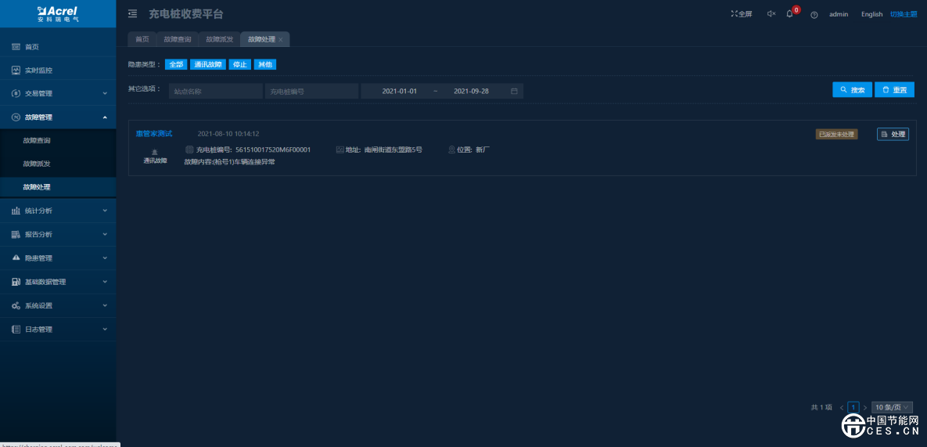
Task: Click the 充电桩编号 input field
Action: click(x=311, y=91)
